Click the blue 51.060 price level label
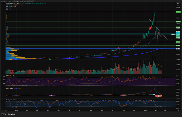Image resolution: width=182 pixels, height=117 pixels. tap(178, 49)
